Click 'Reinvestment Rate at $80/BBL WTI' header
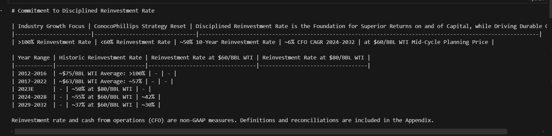Viewport: 552px width, 136px height. click(313, 57)
